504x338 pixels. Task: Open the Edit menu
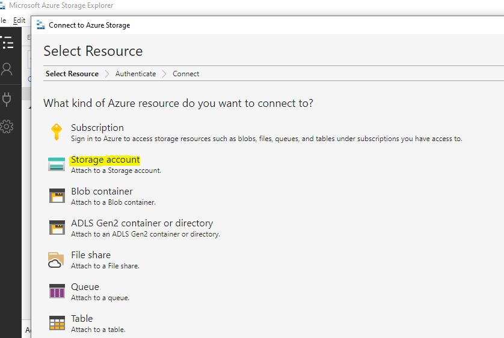(19, 20)
